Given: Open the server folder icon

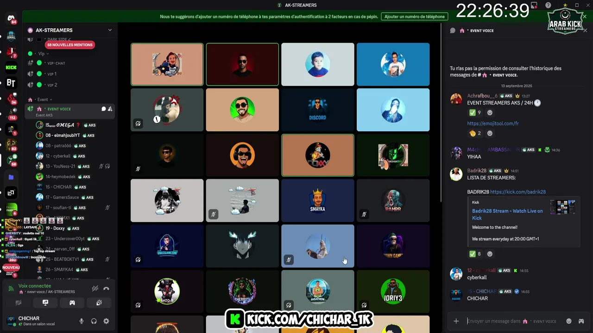Looking at the screenshot, I should 11,177.
